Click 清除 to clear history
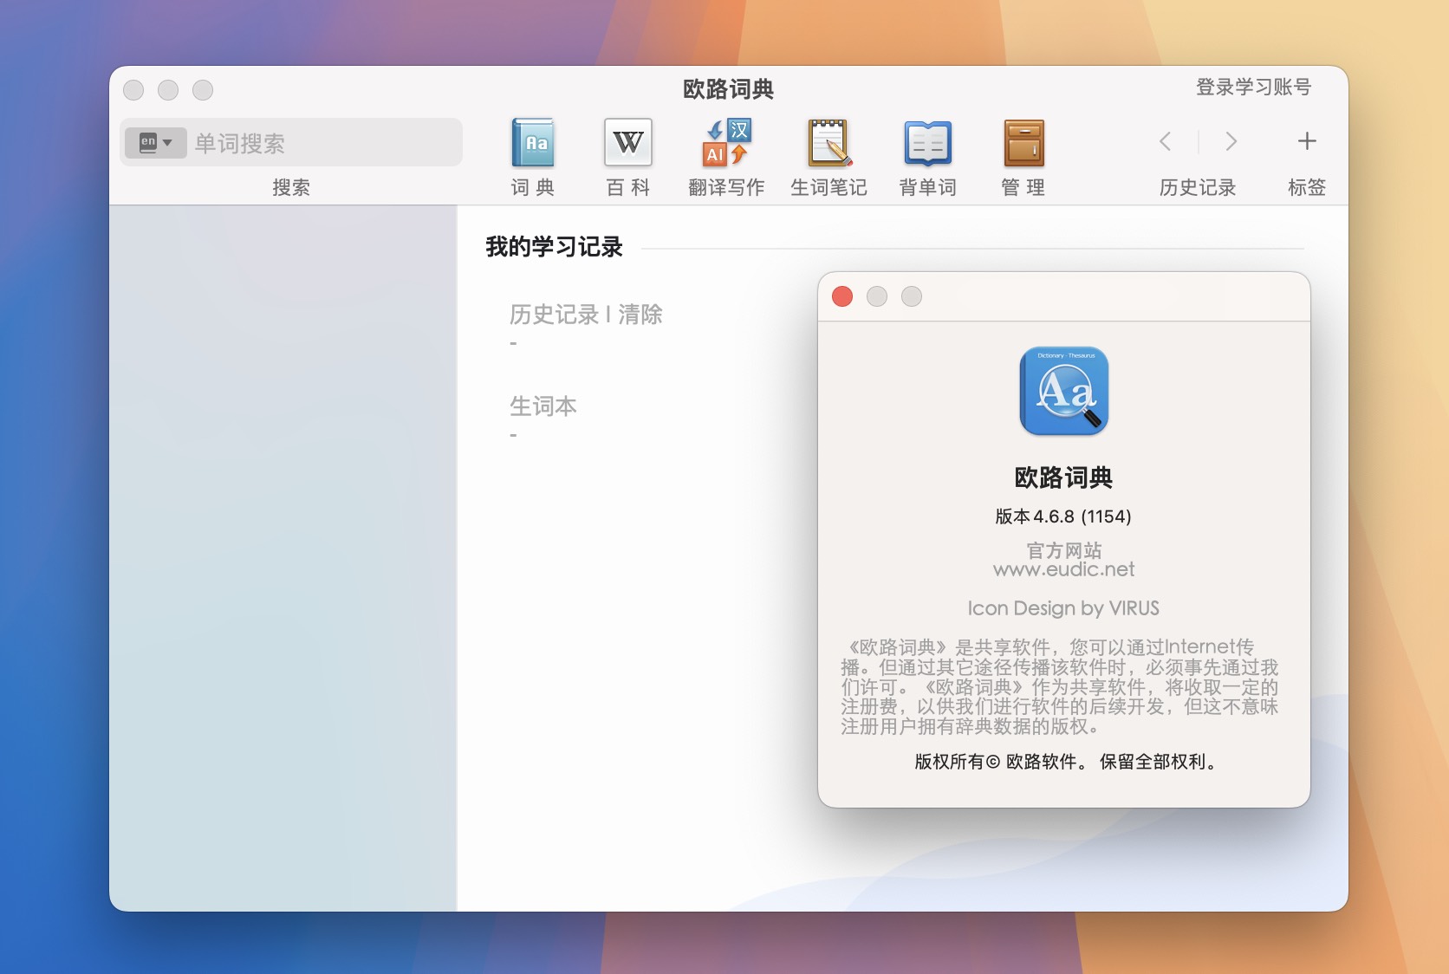The width and height of the screenshot is (1449, 974). pos(640,314)
